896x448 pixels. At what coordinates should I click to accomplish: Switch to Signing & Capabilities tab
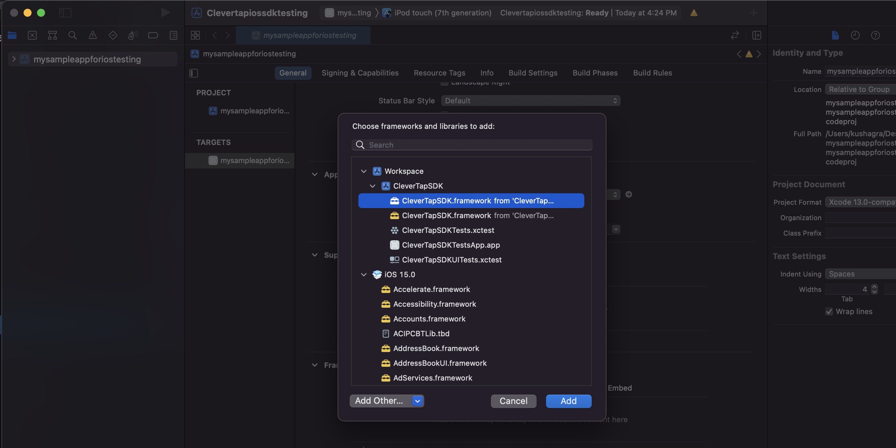pos(360,73)
